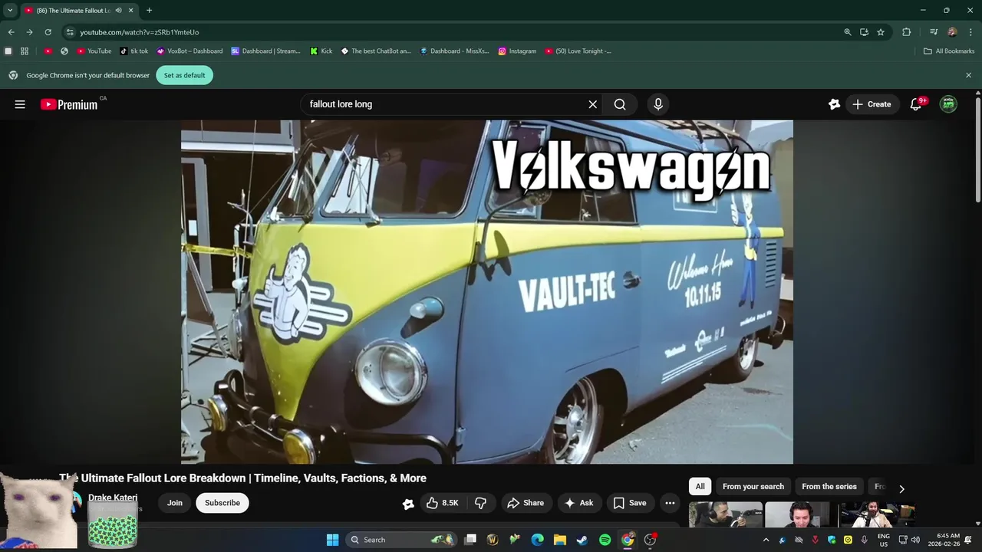Viewport: 982px width, 552px height.
Task: Mute tab via speaker icon on tab
Action: 118,11
